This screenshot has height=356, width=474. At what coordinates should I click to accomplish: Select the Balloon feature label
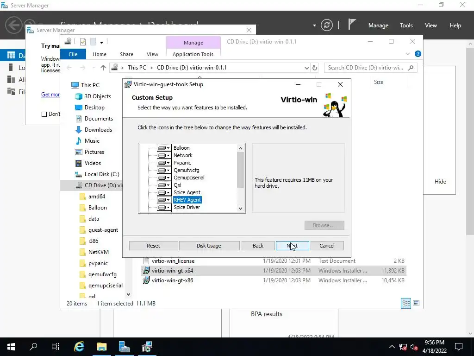[181, 148]
